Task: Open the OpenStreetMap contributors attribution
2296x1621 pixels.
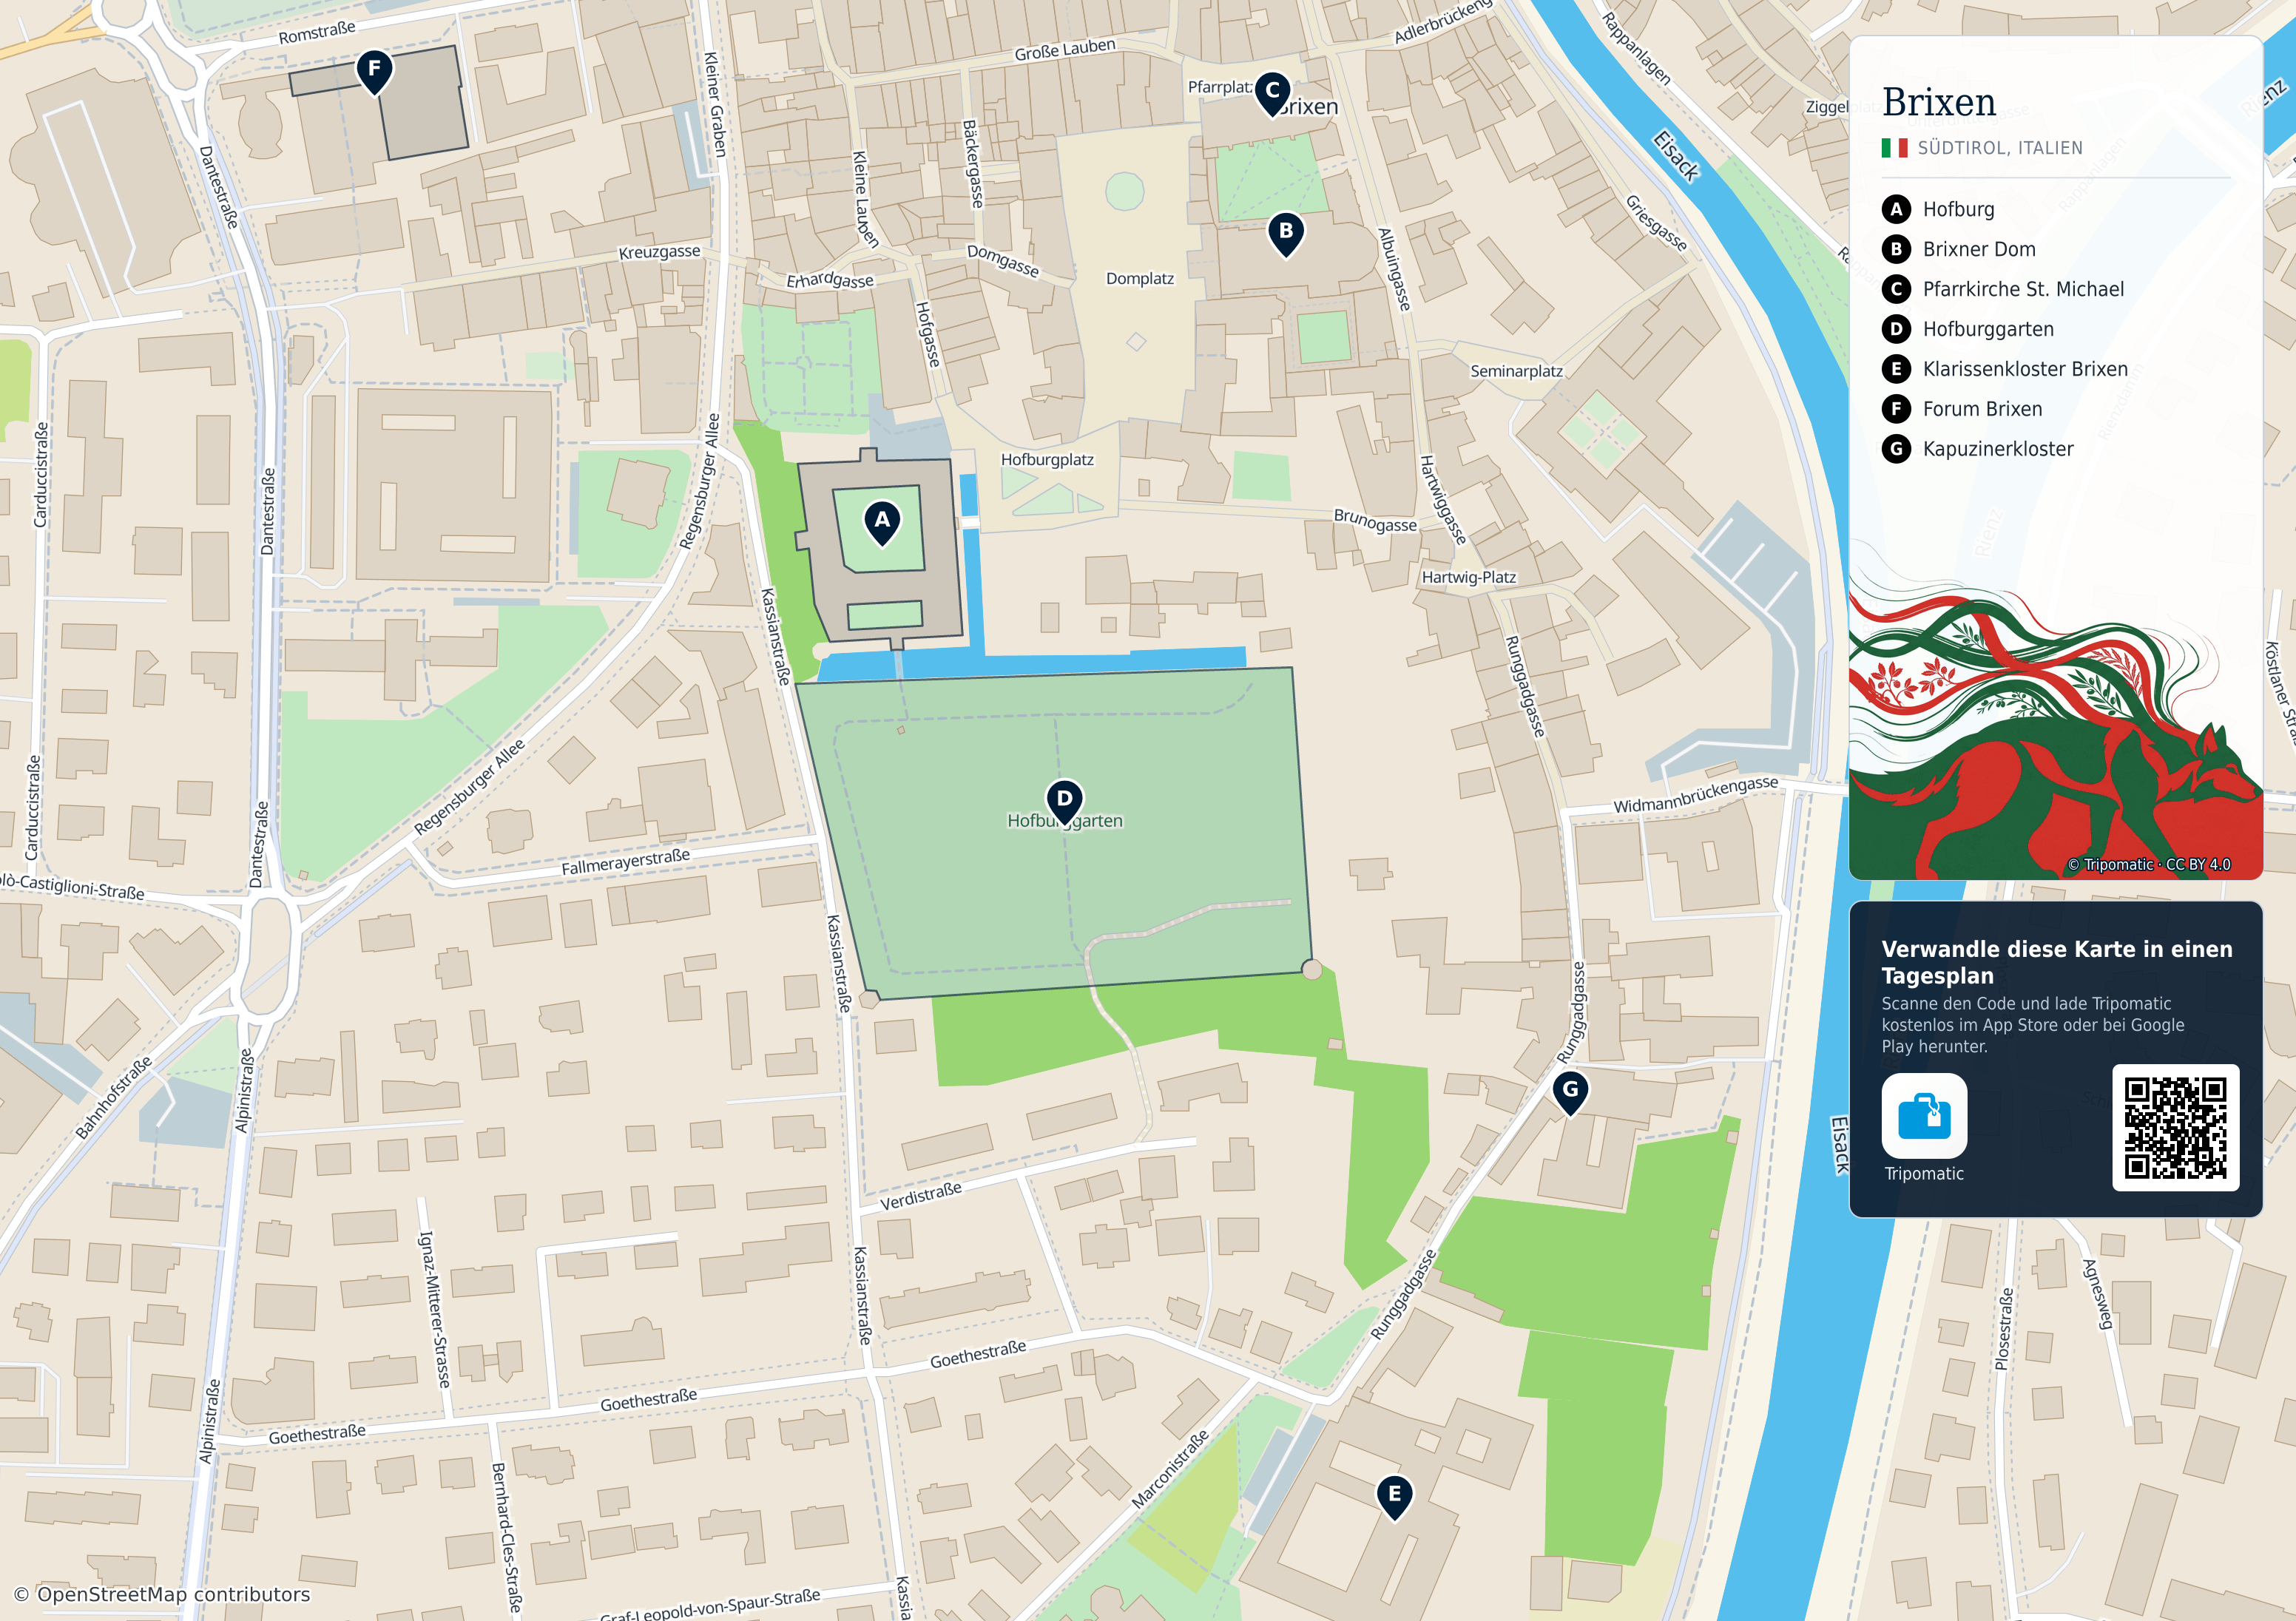Action: pyautogui.click(x=162, y=1594)
